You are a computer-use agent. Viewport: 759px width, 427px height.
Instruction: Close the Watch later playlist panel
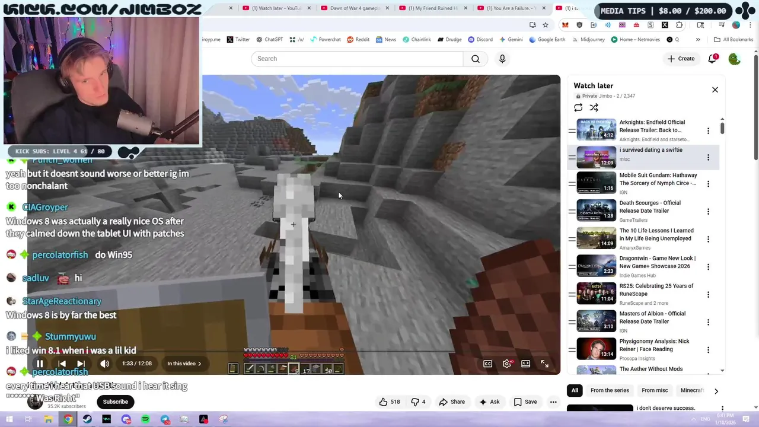tap(715, 90)
